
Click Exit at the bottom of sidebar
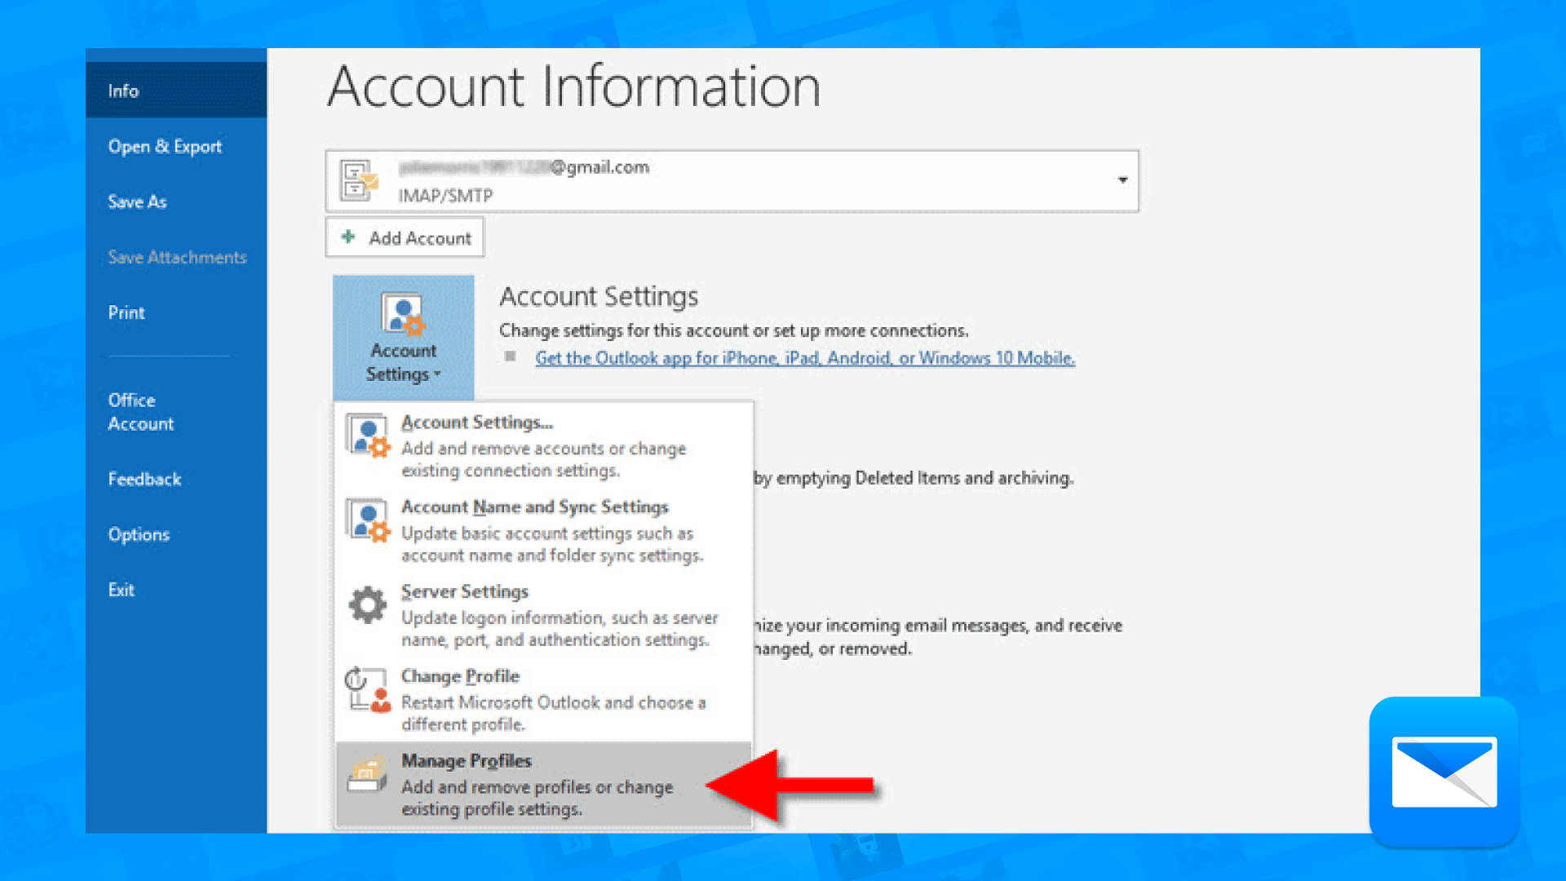point(121,590)
